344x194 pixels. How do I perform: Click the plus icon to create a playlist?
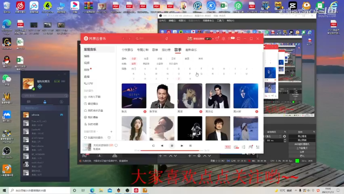[111, 131]
